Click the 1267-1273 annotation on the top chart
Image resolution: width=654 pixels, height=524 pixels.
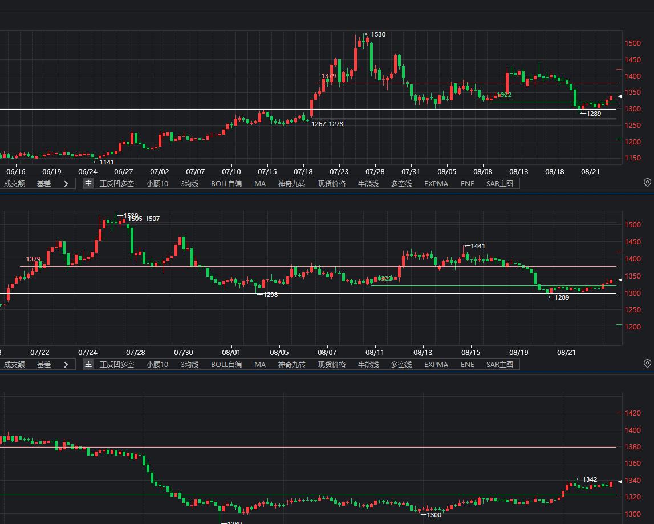pos(327,124)
